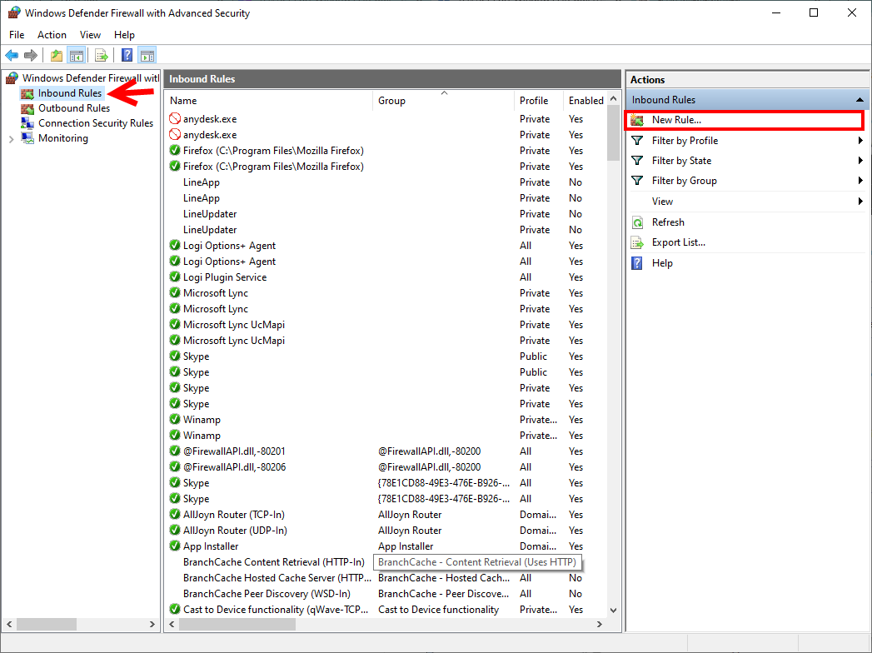
Task: Click green check icon beside Logi Plugin Service
Action: point(175,277)
